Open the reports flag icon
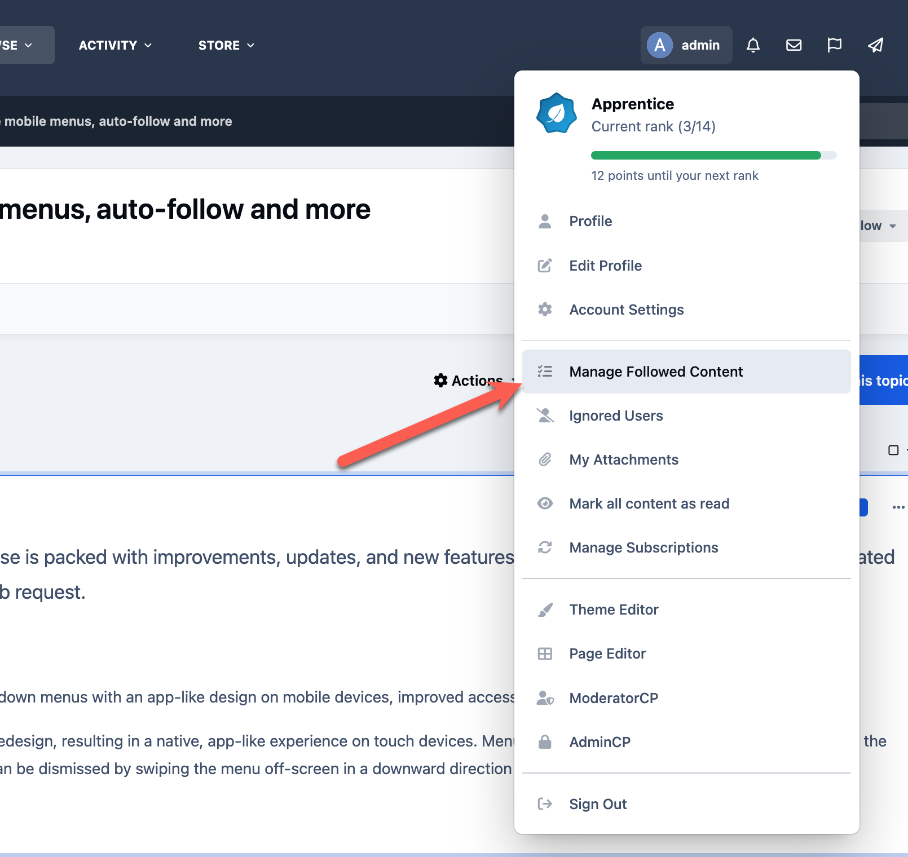This screenshot has width=908, height=857. tap(834, 45)
